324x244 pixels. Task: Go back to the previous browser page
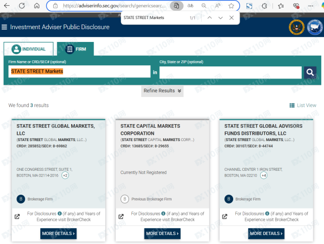(x=7, y=6)
